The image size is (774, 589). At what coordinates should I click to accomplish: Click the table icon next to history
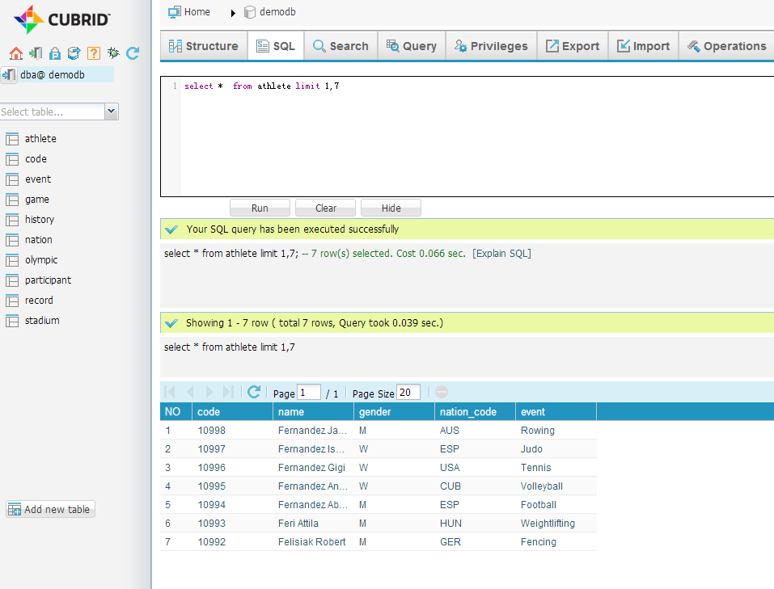[x=12, y=220]
